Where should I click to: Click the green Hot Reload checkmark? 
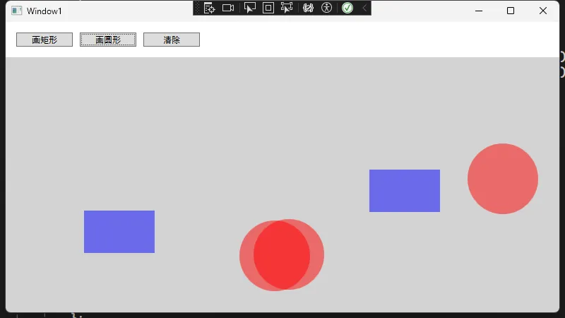click(347, 8)
